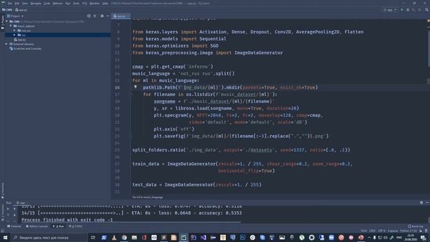
Task: Click the run console horizontal scrollbar
Action: [131, 223]
